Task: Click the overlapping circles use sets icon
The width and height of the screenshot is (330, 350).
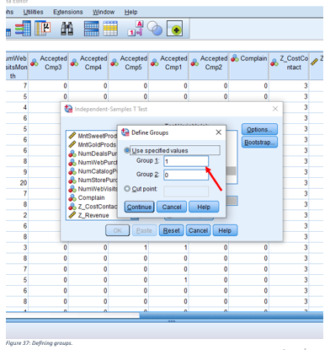Action: pos(155,29)
